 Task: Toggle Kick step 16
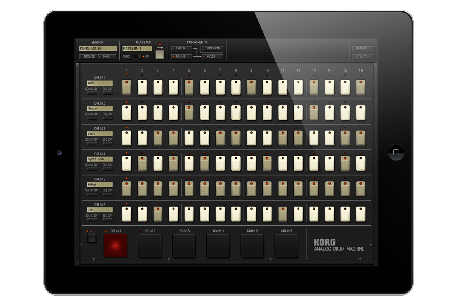[361, 87]
